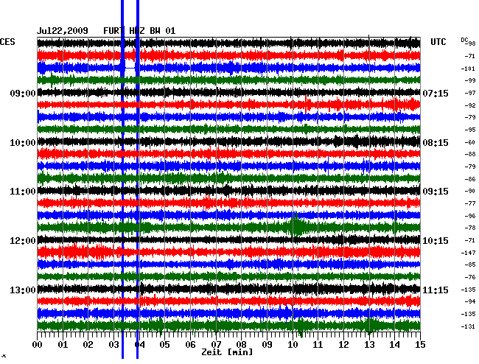
Task: Select station title FURT HHZ BW 01
Action: point(139,31)
